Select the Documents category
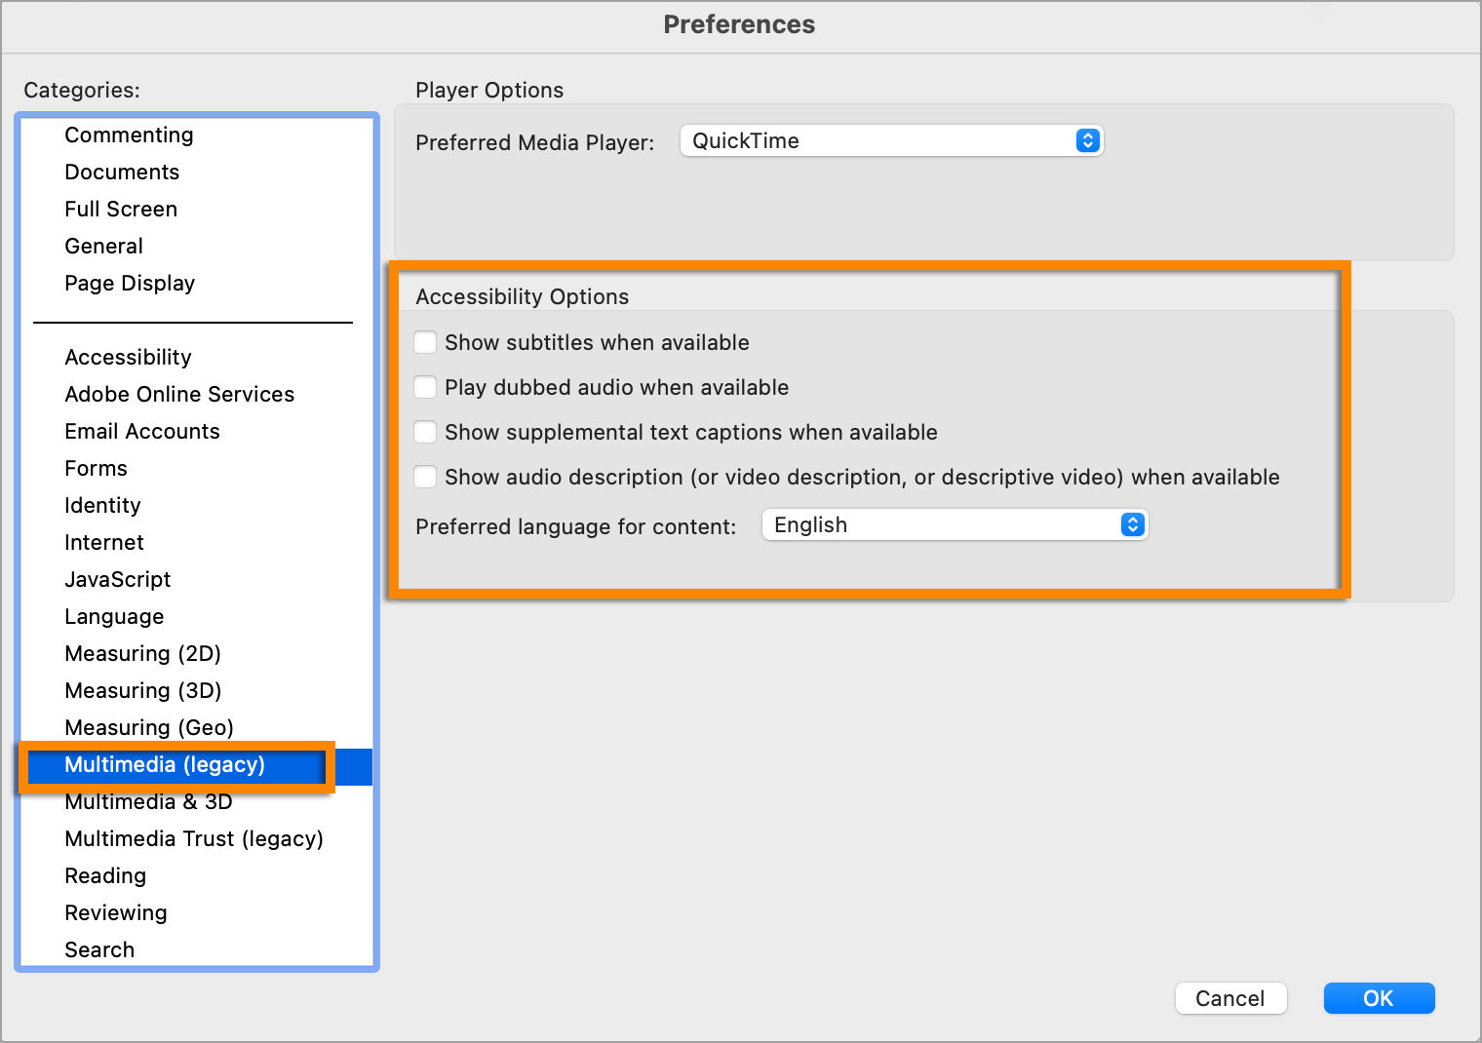This screenshot has height=1043, width=1482. [x=122, y=173]
